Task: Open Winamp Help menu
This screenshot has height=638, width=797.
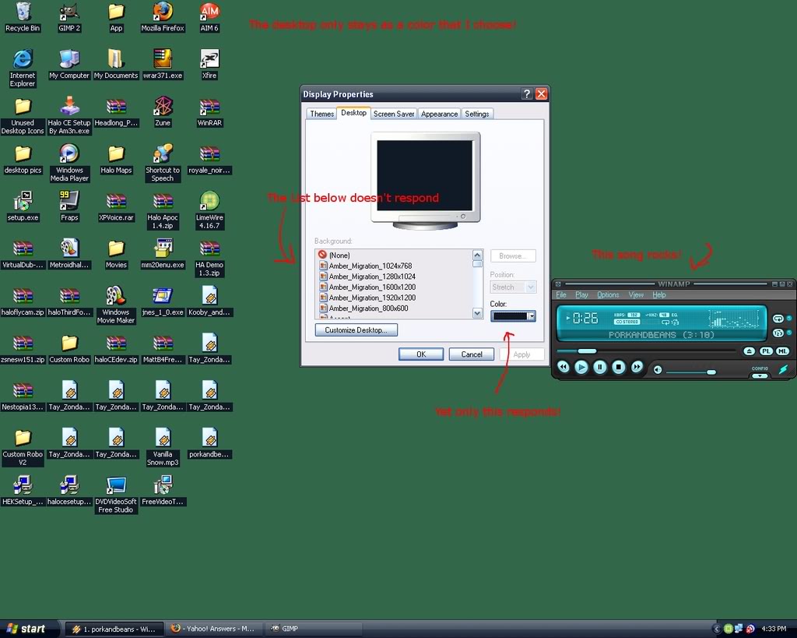Action: 658,294
